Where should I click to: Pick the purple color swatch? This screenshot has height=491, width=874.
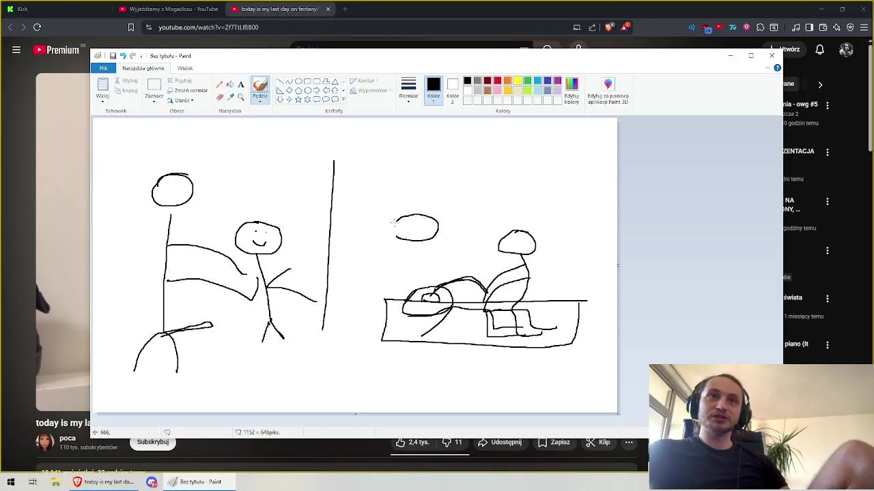(558, 81)
